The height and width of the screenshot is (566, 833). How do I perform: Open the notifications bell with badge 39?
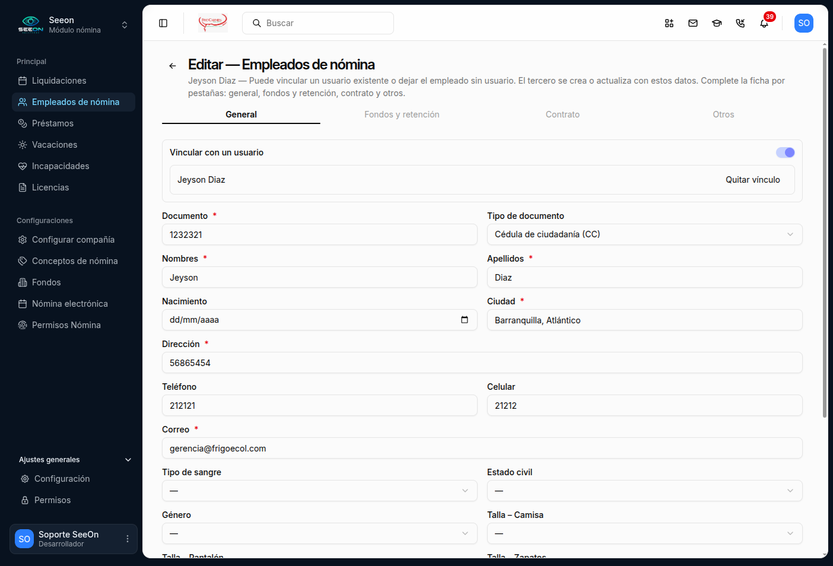[x=764, y=23]
